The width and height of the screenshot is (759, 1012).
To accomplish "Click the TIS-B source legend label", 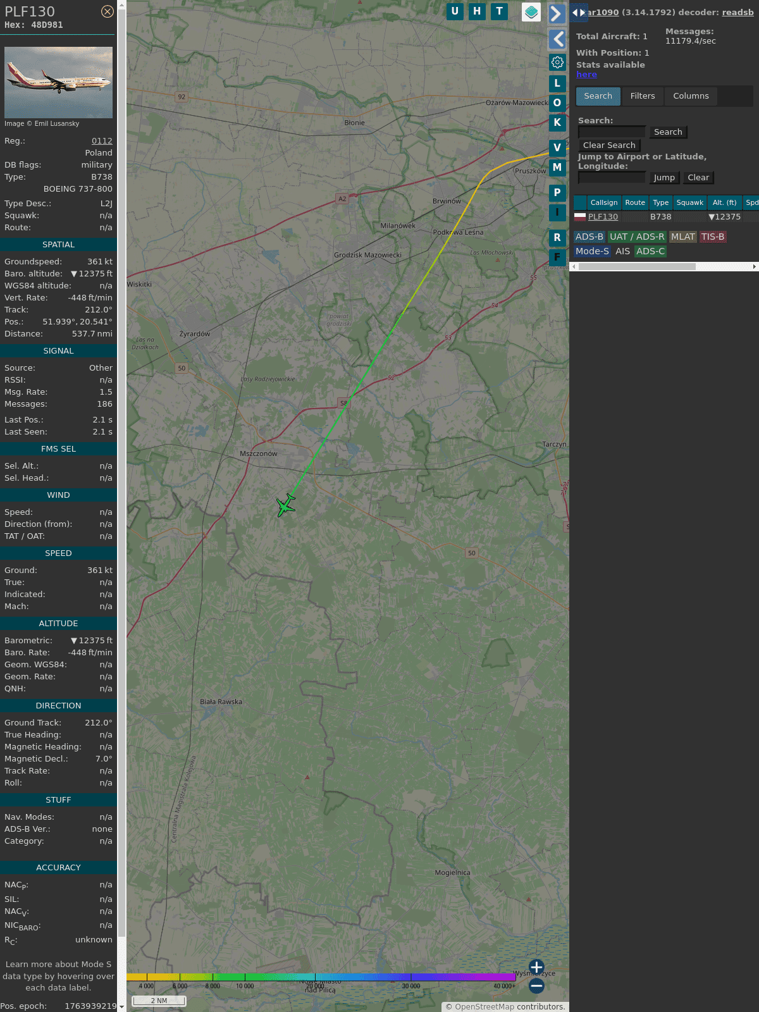I will (713, 237).
